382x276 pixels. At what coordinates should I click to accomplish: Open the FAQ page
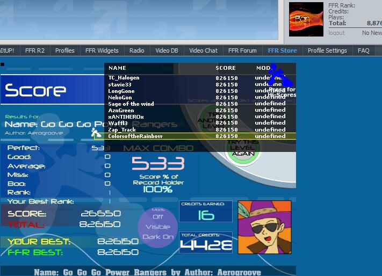[364, 50]
